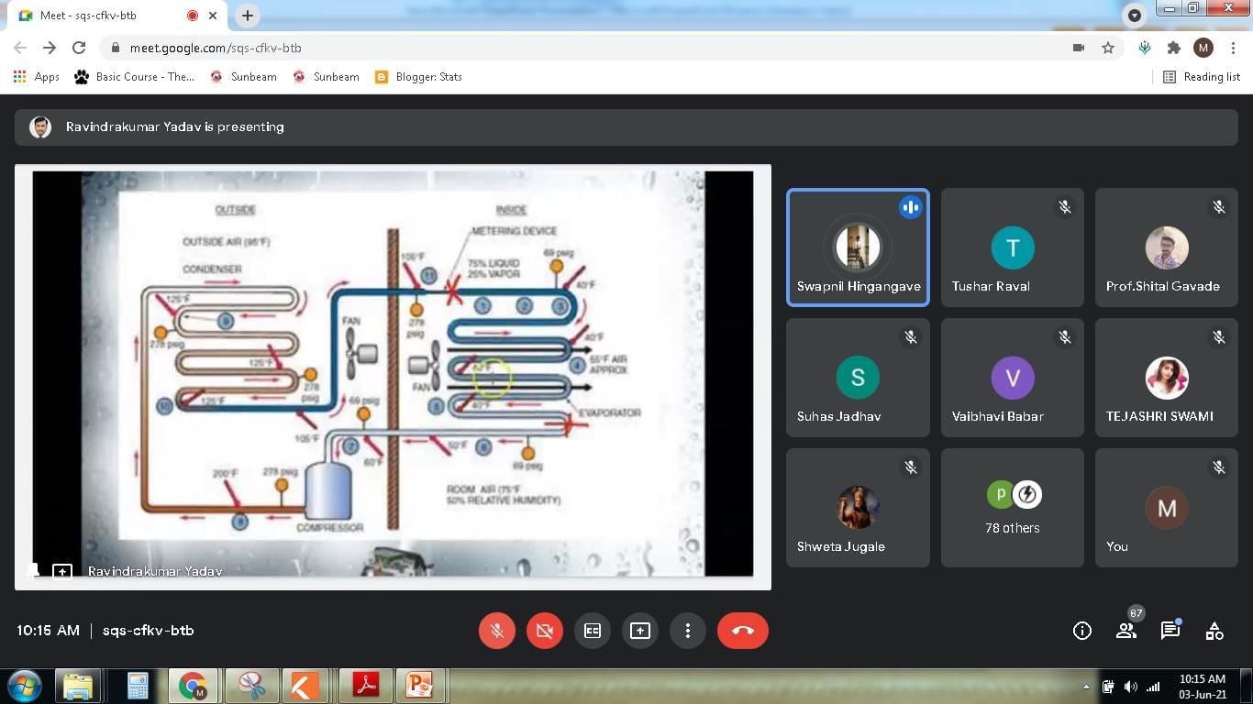The width and height of the screenshot is (1253, 704).
Task: Open the Chrome extensions puzzle icon
Action: pos(1174,48)
